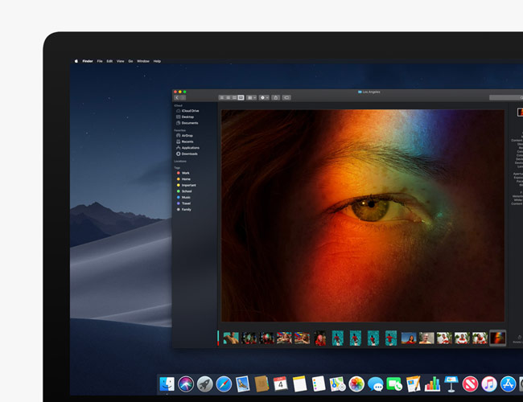Open the View menu in menu bar

point(120,61)
